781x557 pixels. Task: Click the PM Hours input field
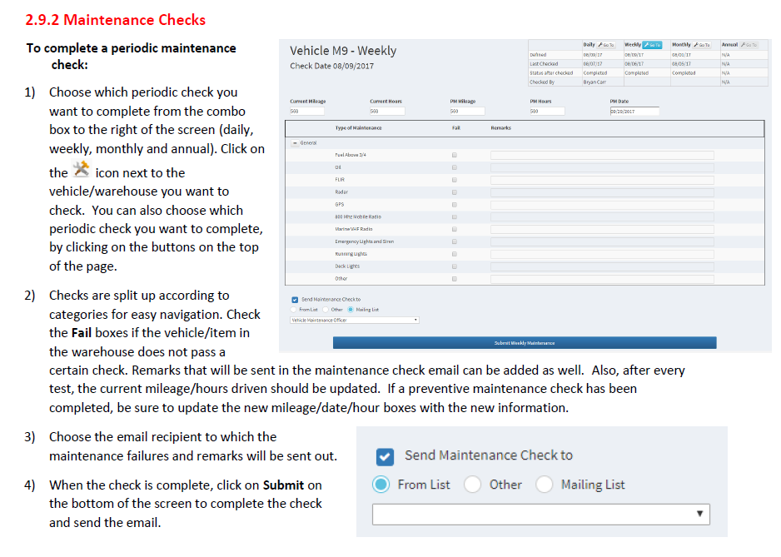[x=547, y=112]
